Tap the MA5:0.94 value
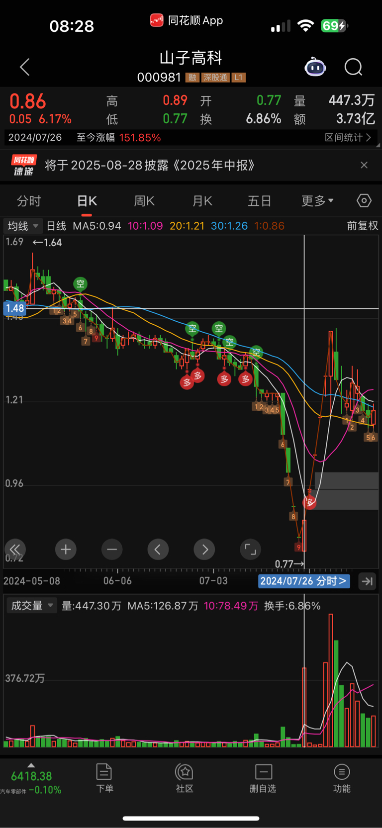 (97, 226)
